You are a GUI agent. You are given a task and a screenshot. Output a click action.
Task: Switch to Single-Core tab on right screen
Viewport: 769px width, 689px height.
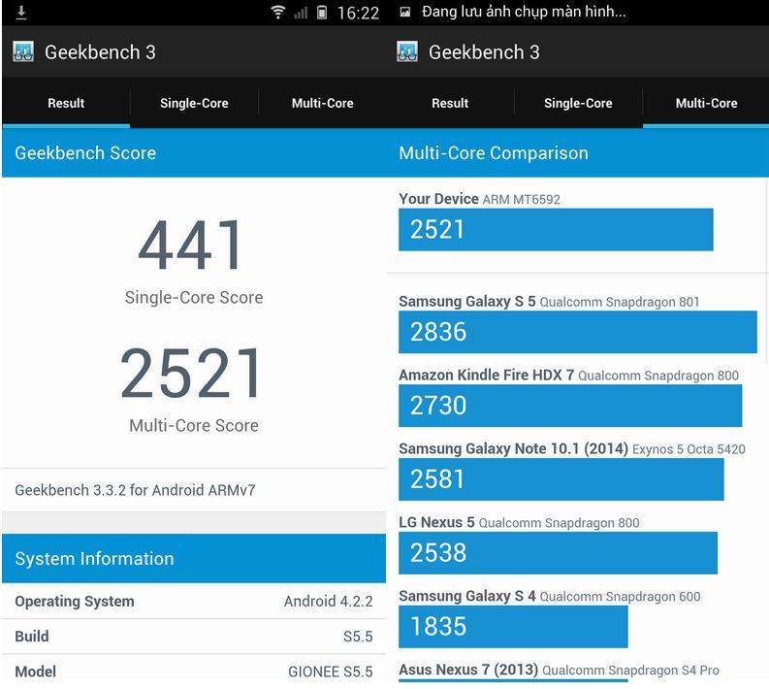(578, 103)
